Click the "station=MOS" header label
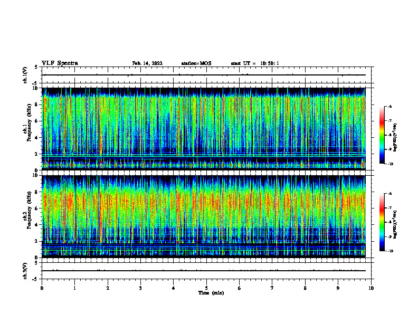 (x=196, y=63)
